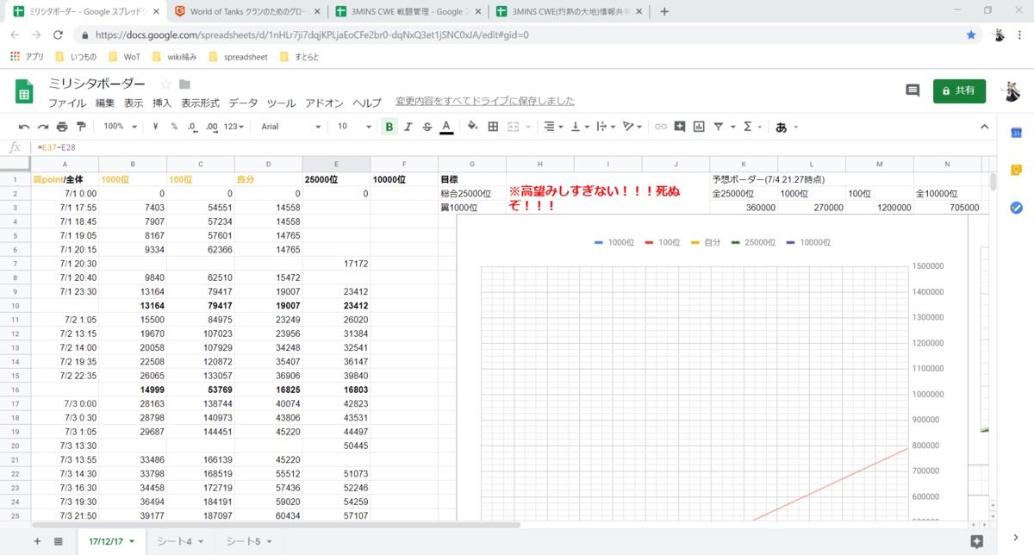Click the Explore button at bottom right
Viewport: 1034px width, 555px height.
[977, 541]
